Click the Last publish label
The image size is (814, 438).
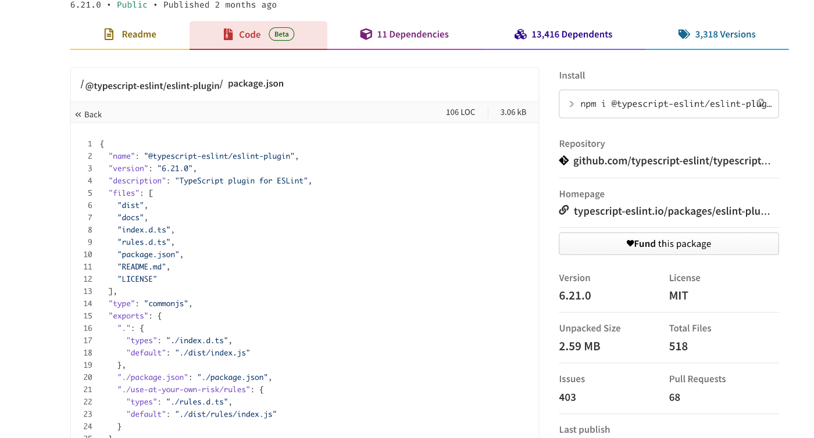coord(584,429)
